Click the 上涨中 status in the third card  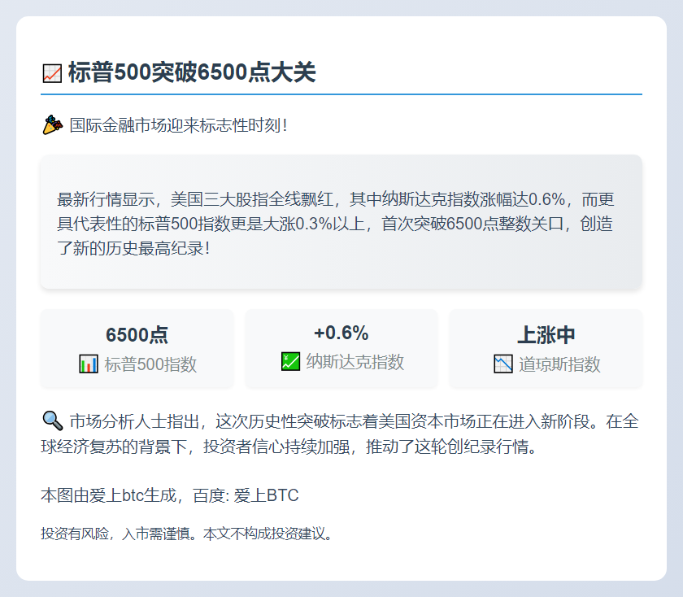[x=546, y=335]
